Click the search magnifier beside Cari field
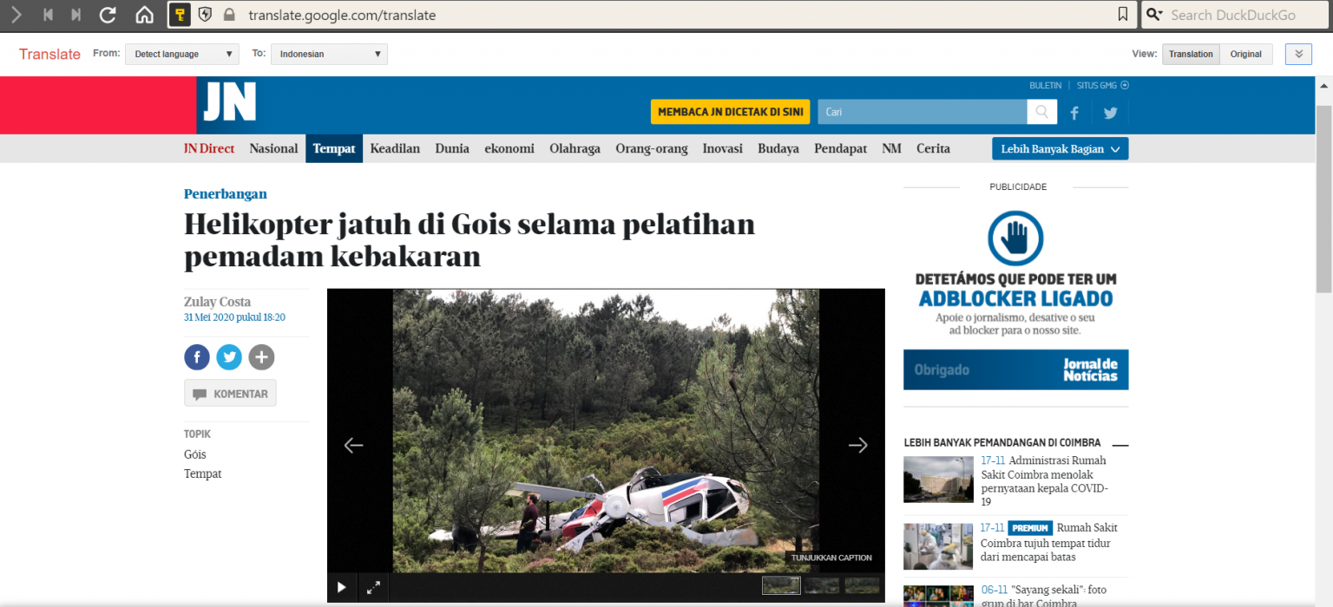The width and height of the screenshot is (1333, 607). [1042, 112]
